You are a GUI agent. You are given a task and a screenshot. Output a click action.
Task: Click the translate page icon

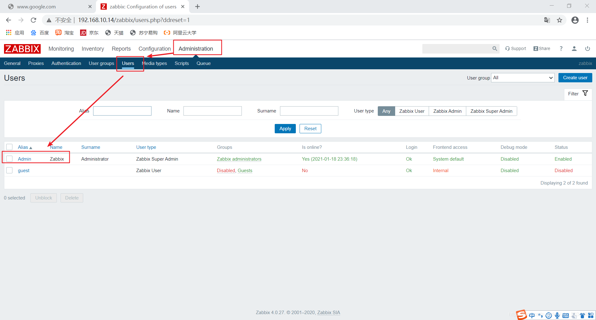point(547,20)
